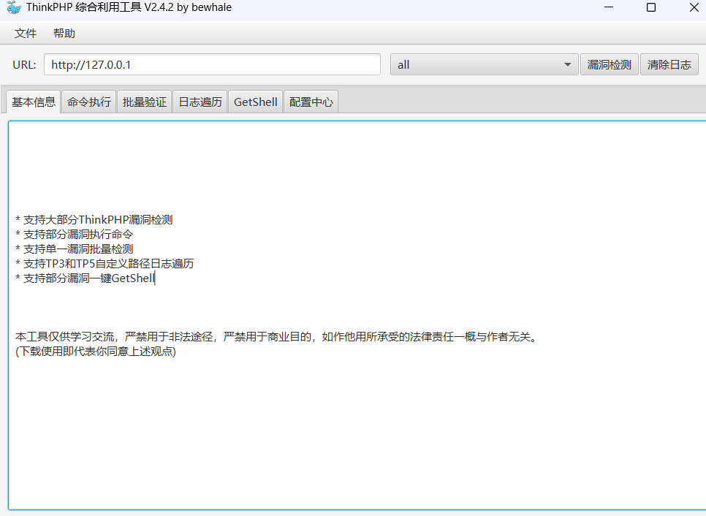Click the whale app icon in title bar
Image resolution: width=706 pixels, height=516 pixels.
[13, 7]
